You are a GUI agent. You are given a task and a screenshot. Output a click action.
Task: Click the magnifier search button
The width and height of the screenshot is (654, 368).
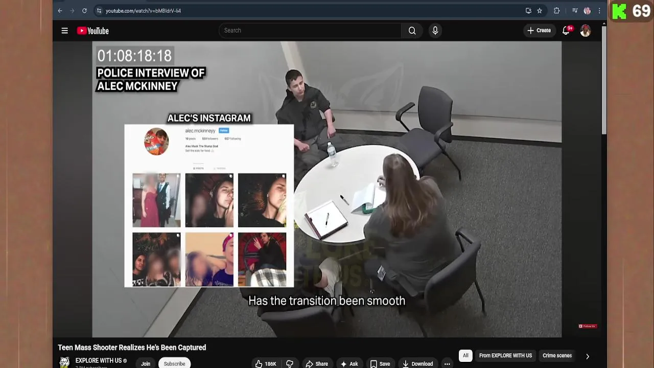point(412,31)
